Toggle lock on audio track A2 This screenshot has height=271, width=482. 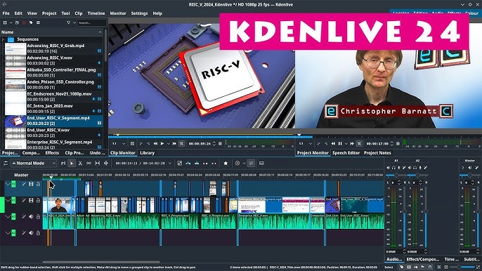tap(38, 233)
